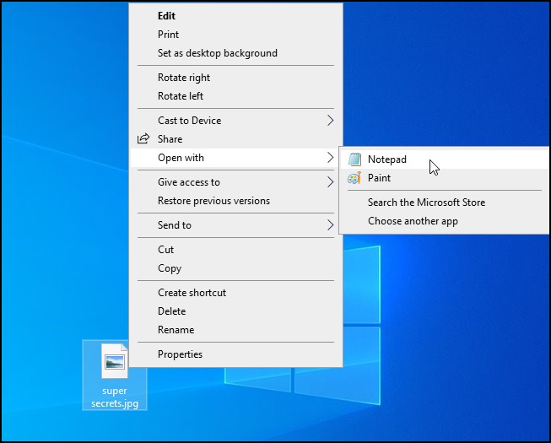Click Restore previous versions
This screenshot has height=443, width=551.
pos(213,201)
